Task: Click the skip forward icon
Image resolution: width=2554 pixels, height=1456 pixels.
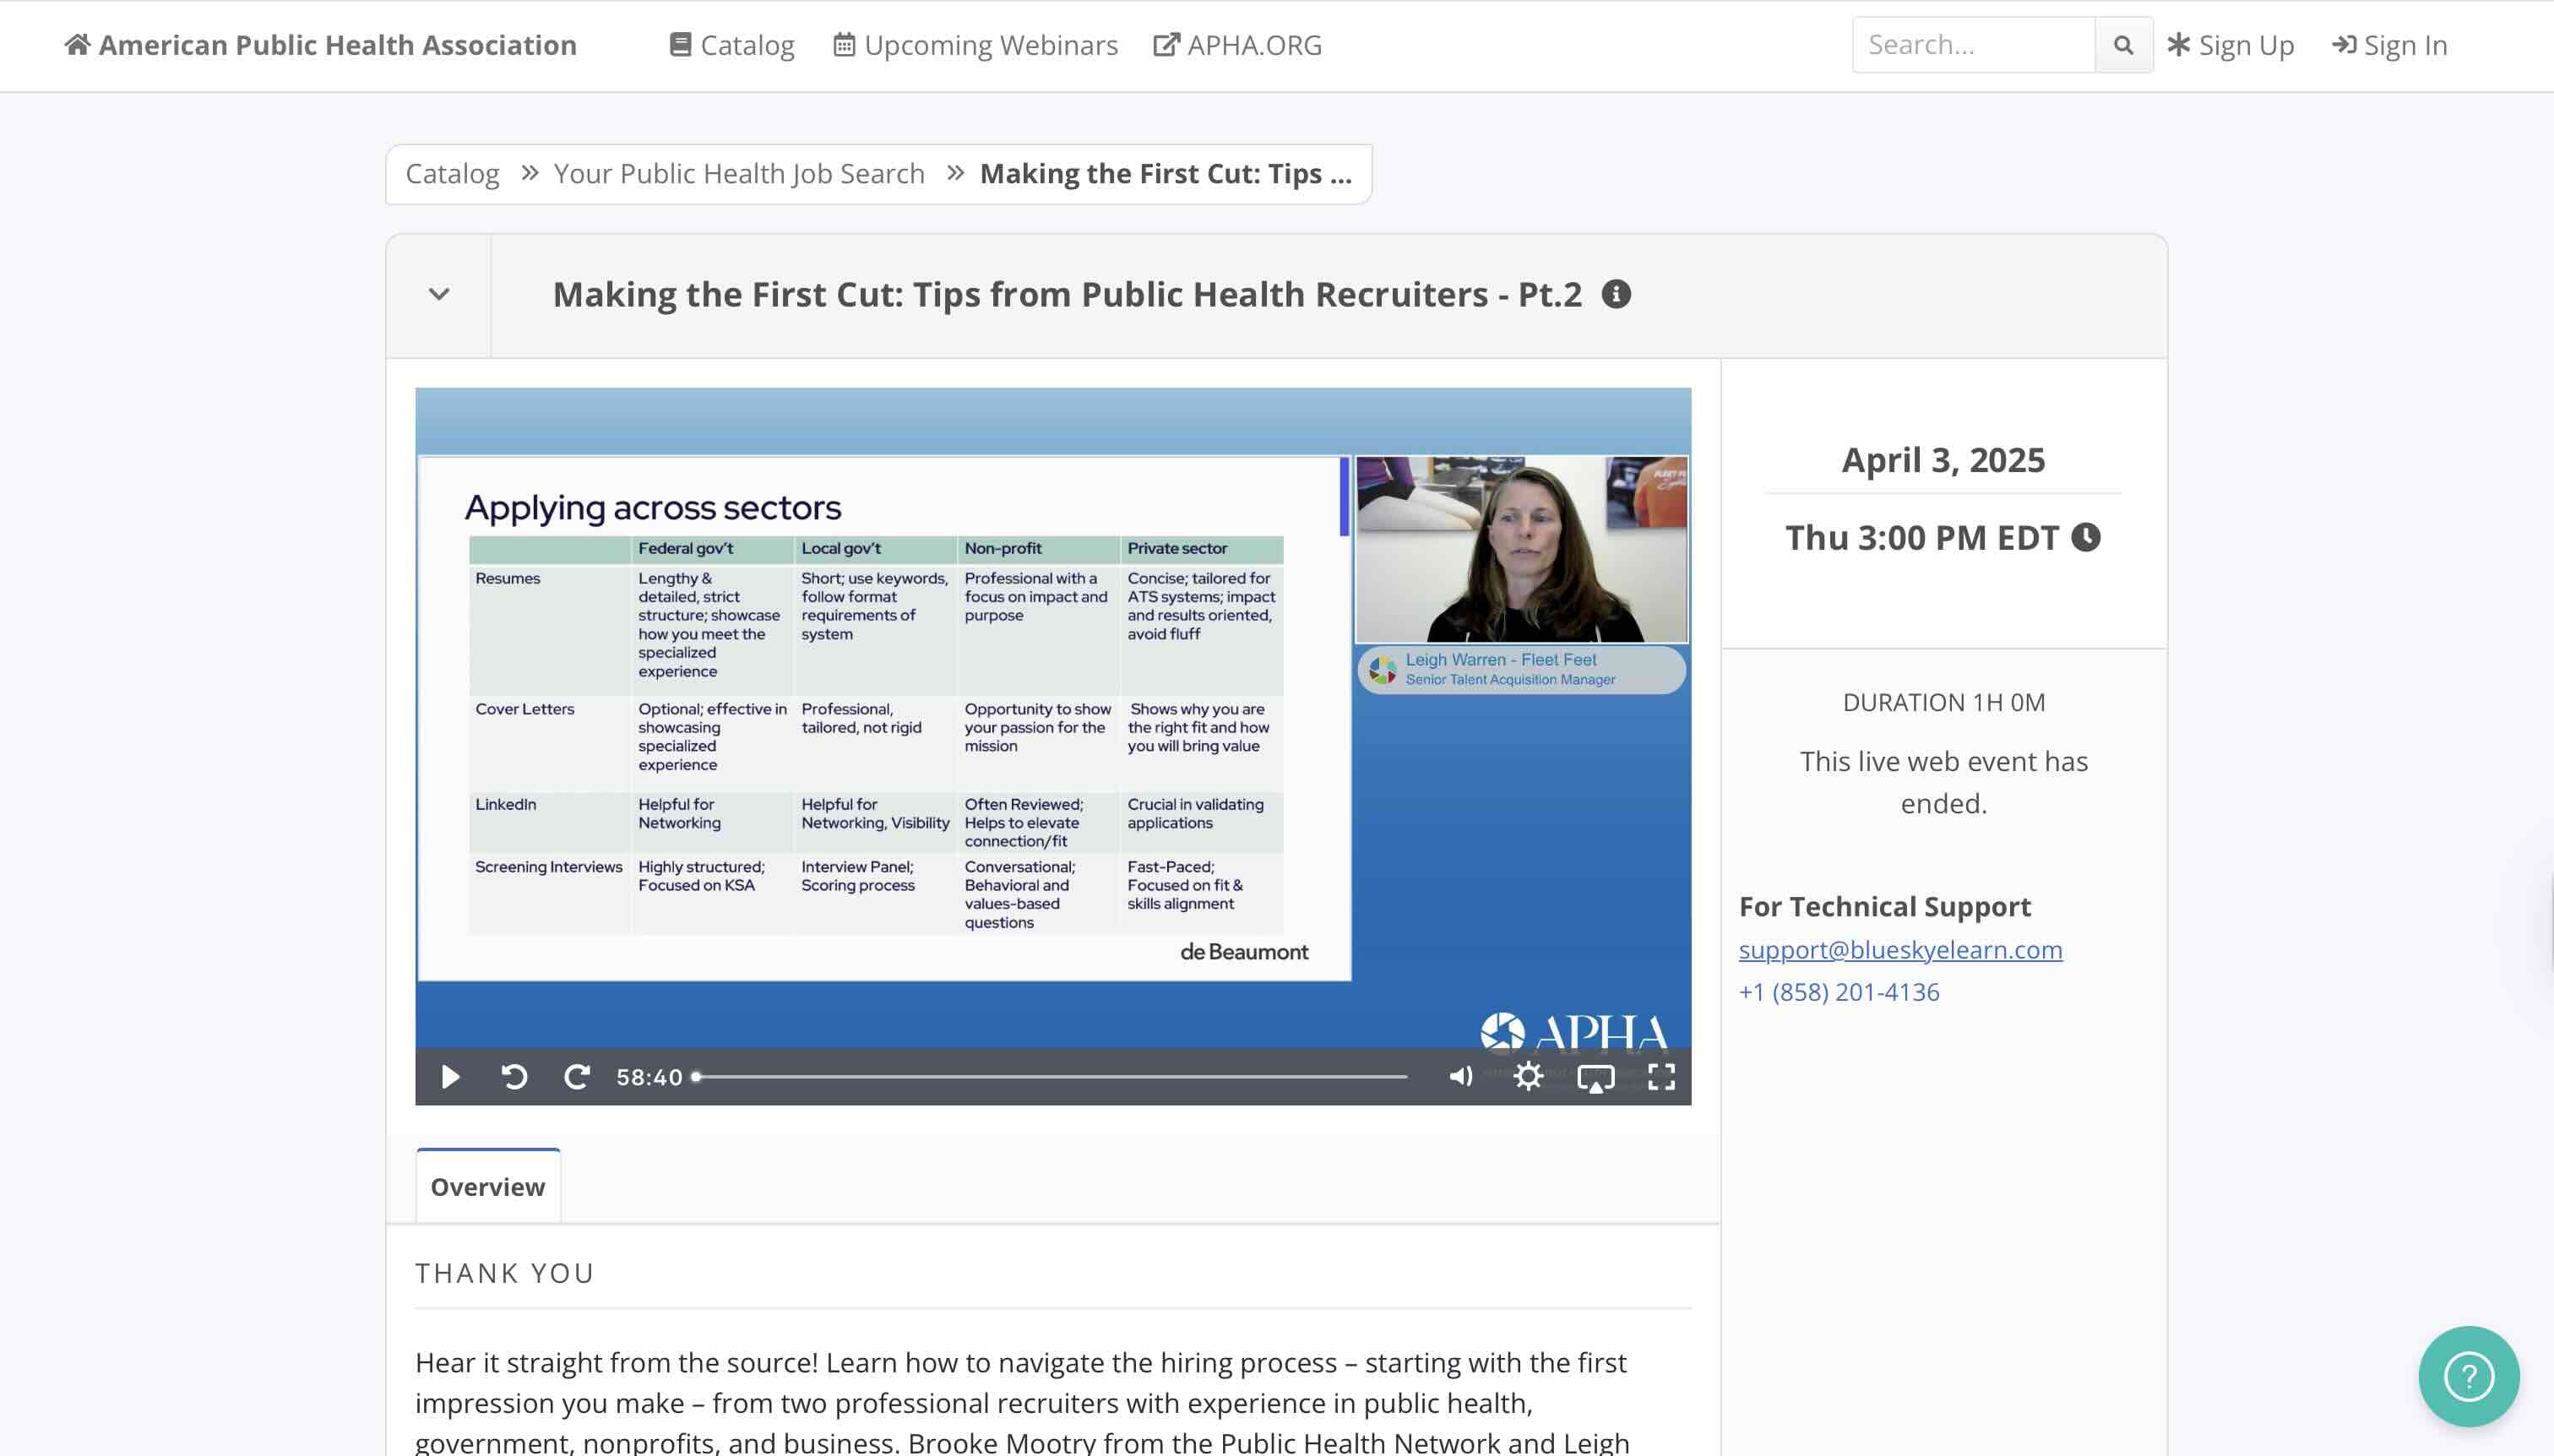Action: (x=577, y=1077)
